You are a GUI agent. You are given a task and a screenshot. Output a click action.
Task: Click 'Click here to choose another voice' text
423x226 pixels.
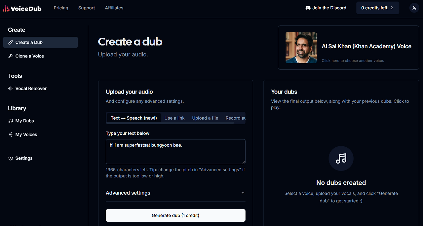[x=353, y=61]
